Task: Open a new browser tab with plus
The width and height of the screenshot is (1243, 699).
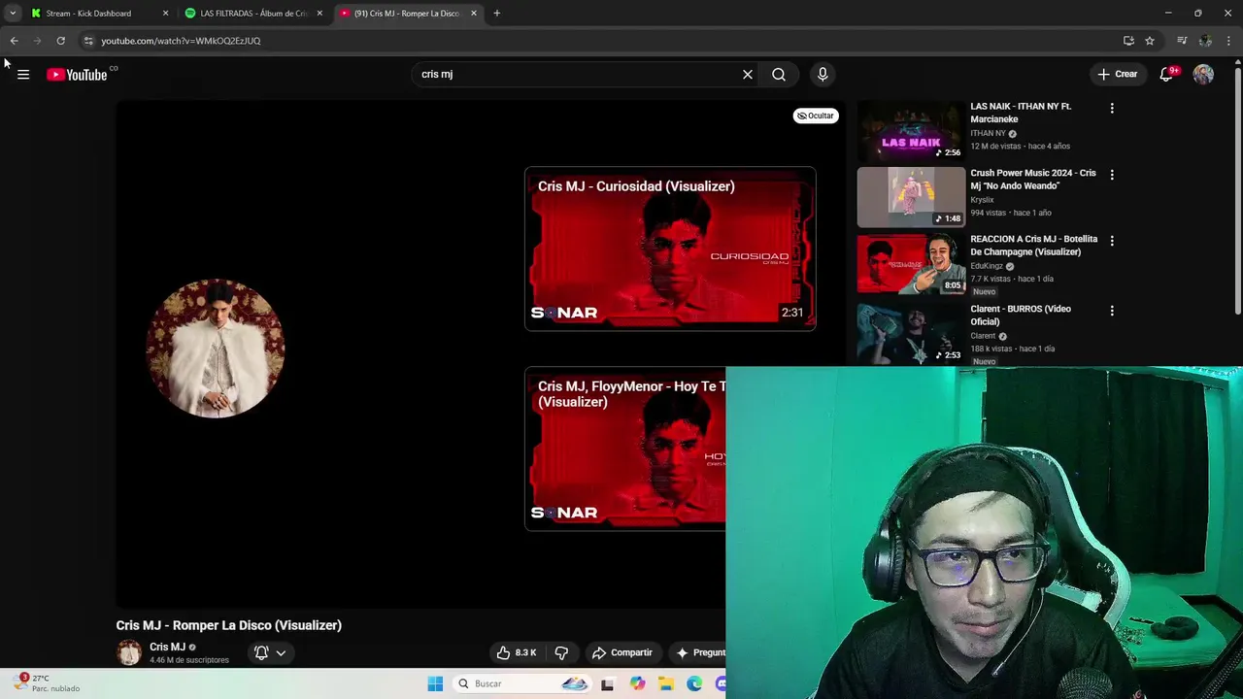Action: coord(496,14)
